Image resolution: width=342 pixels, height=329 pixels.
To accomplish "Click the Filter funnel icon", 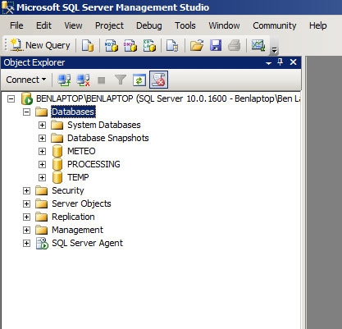I will click(x=121, y=80).
